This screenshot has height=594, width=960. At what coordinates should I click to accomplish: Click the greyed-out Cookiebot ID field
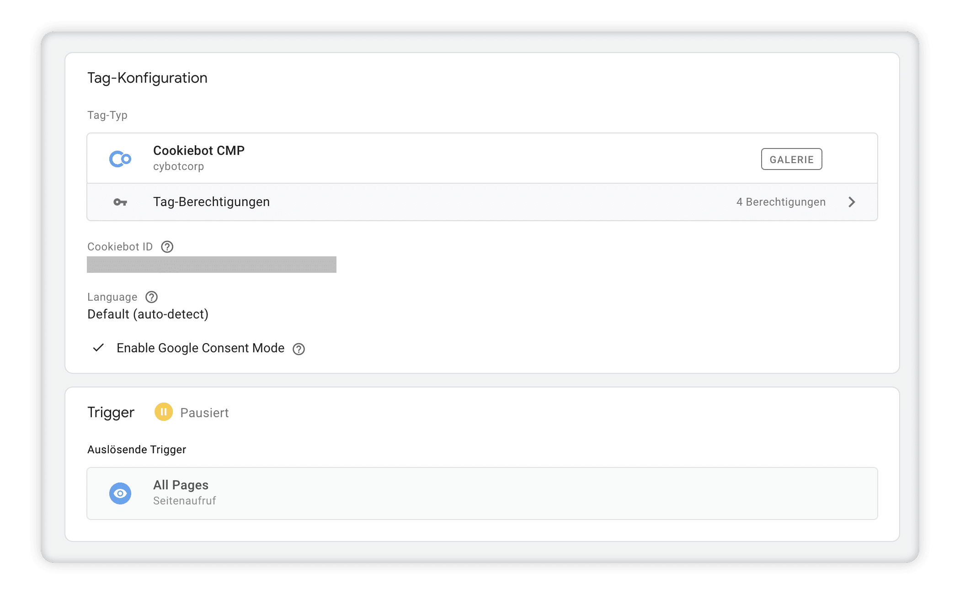point(212,265)
